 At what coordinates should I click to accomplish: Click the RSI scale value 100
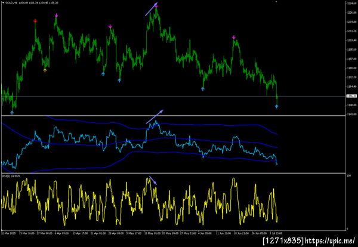tap(349, 176)
